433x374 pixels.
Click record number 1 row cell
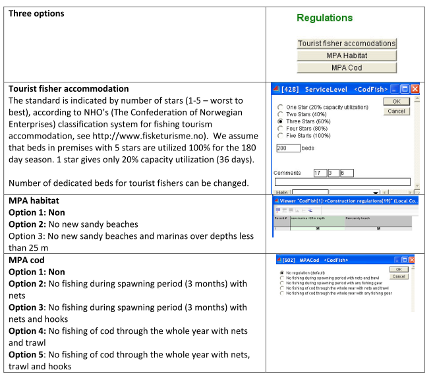pyautogui.click(x=281, y=229)
